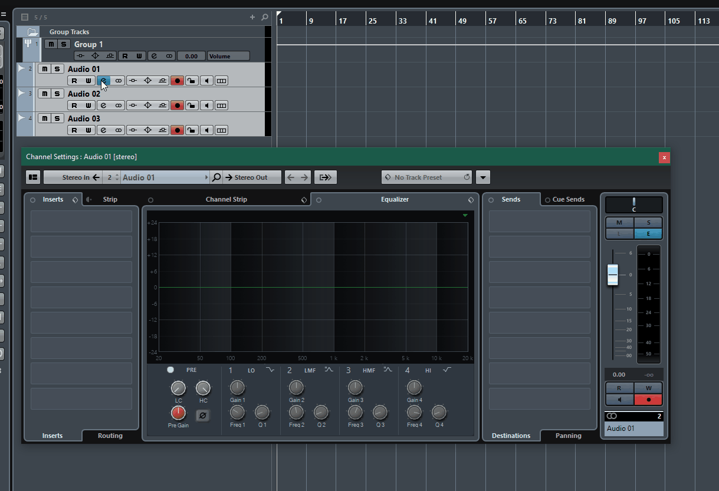The image size is (719, 491).
Task: Solo the Audio 03 track
Action: click(57, 118)
